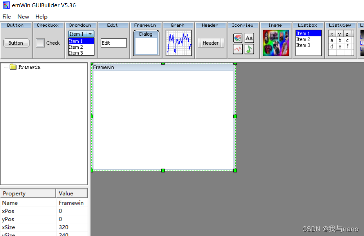Select the books icon in the Iconview palette
Screen dimensions: 364x236
click(238, 38)
